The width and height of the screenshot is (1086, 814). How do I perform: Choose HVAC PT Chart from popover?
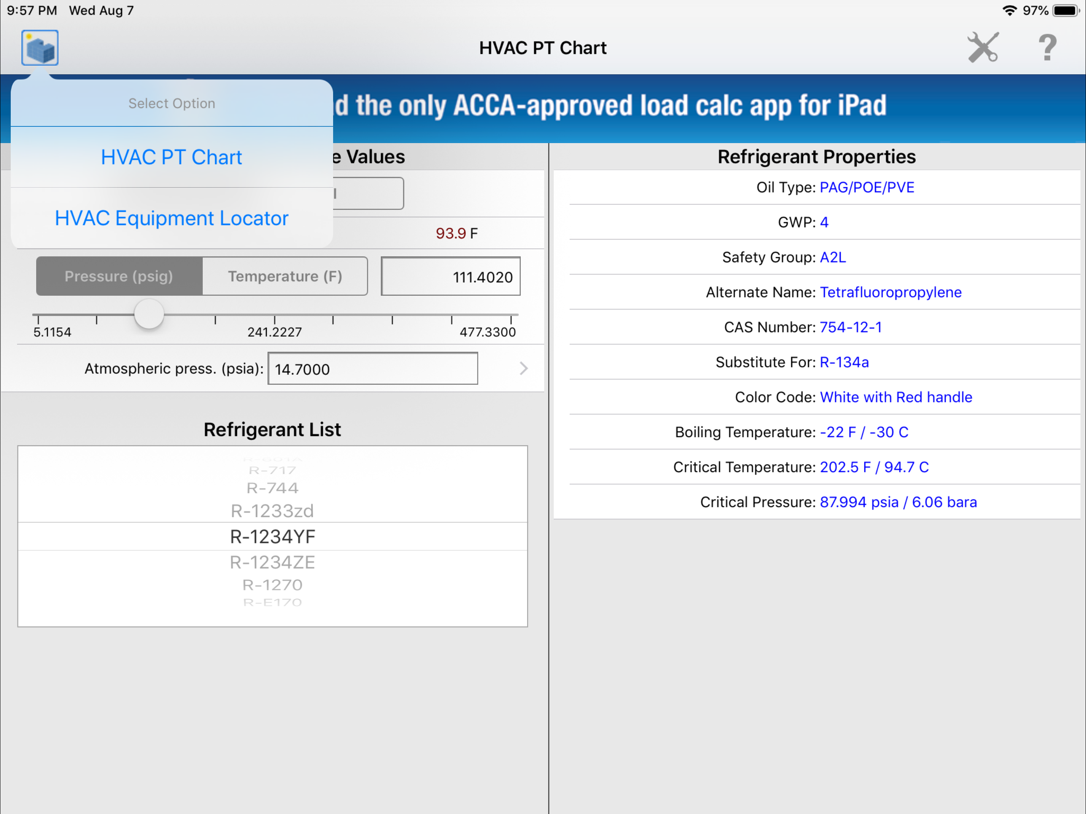click(171, 158)
